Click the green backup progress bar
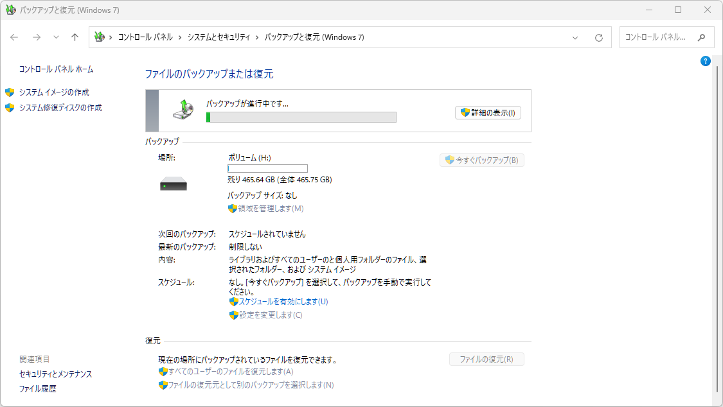The image size is (723, 407). pyautogui.click(x=301, y=117)
